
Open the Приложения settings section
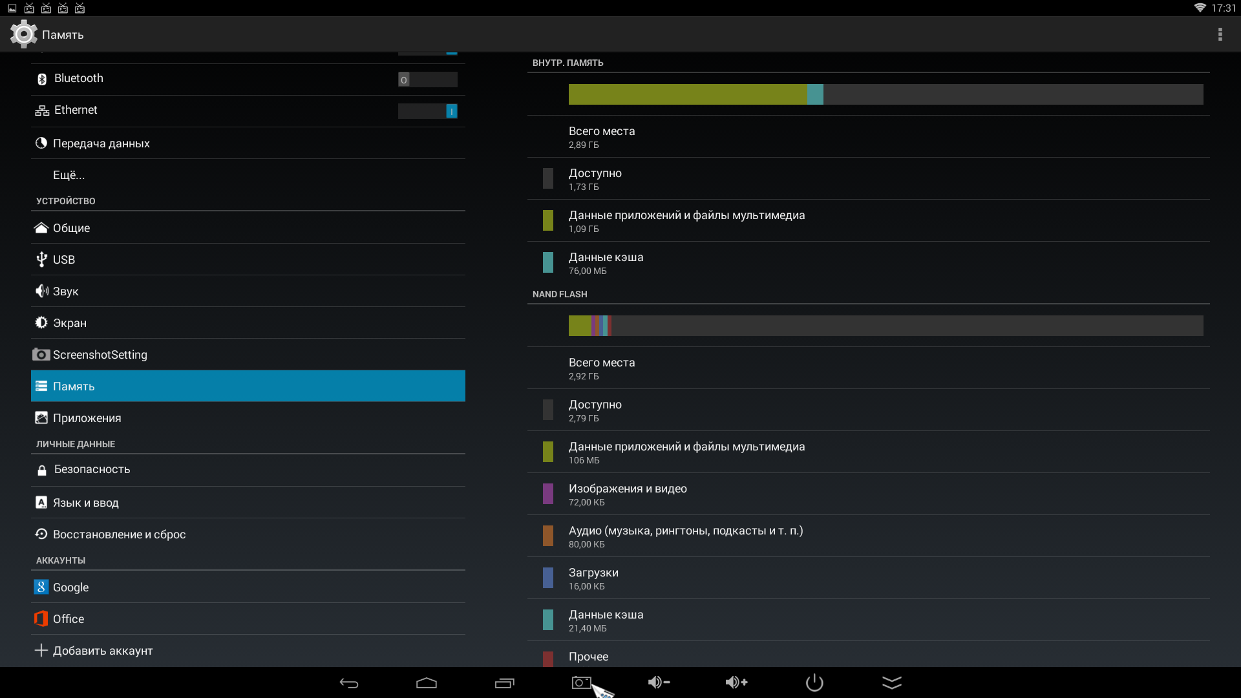[x=87, y=418]
